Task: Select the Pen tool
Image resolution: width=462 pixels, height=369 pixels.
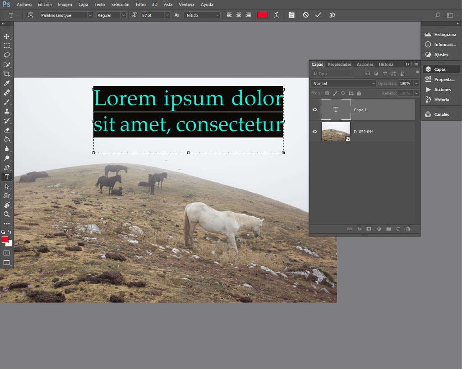Action: 6,168
